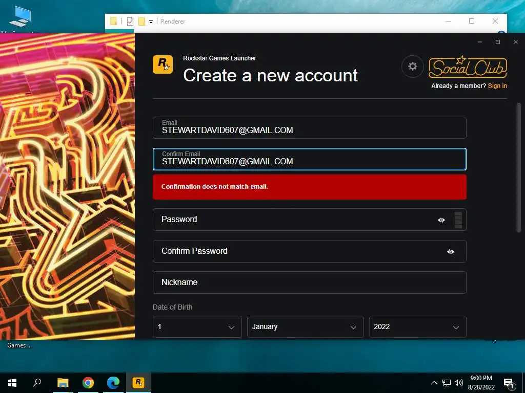Click the Renderer window properties checkmark icon

coord(130,21)
